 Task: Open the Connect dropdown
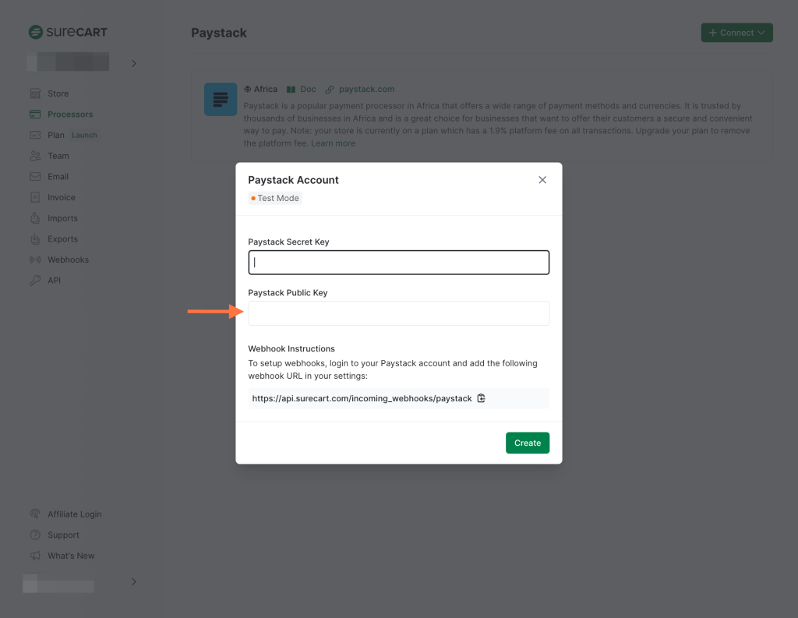[736, 32]
